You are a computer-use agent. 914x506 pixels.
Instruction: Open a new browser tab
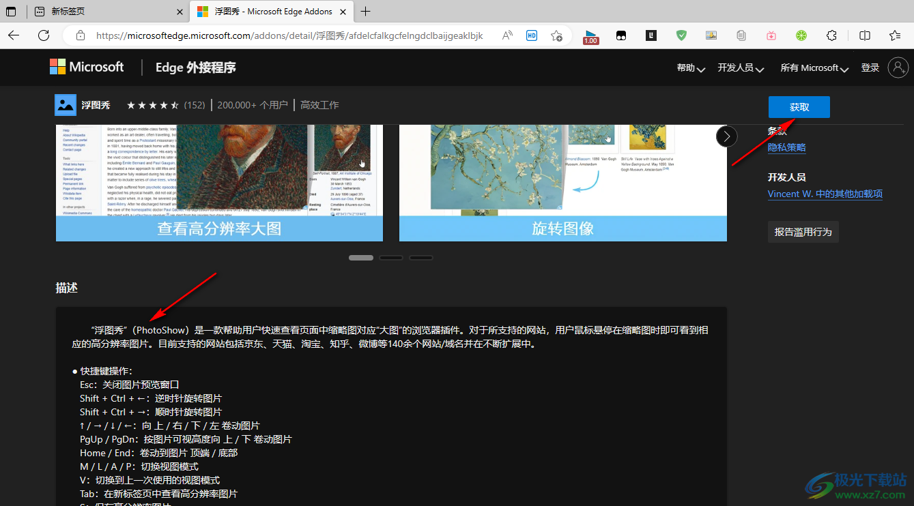[366, 12]
